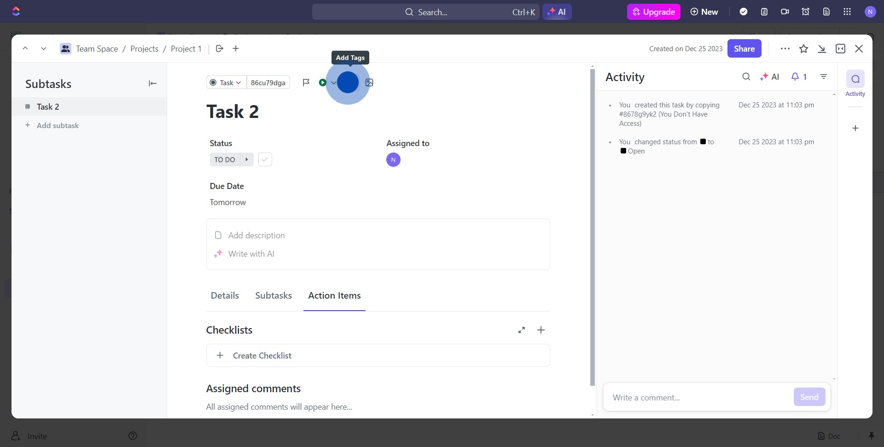Click the purple assignee avatar N

click(x=393, y=160)
